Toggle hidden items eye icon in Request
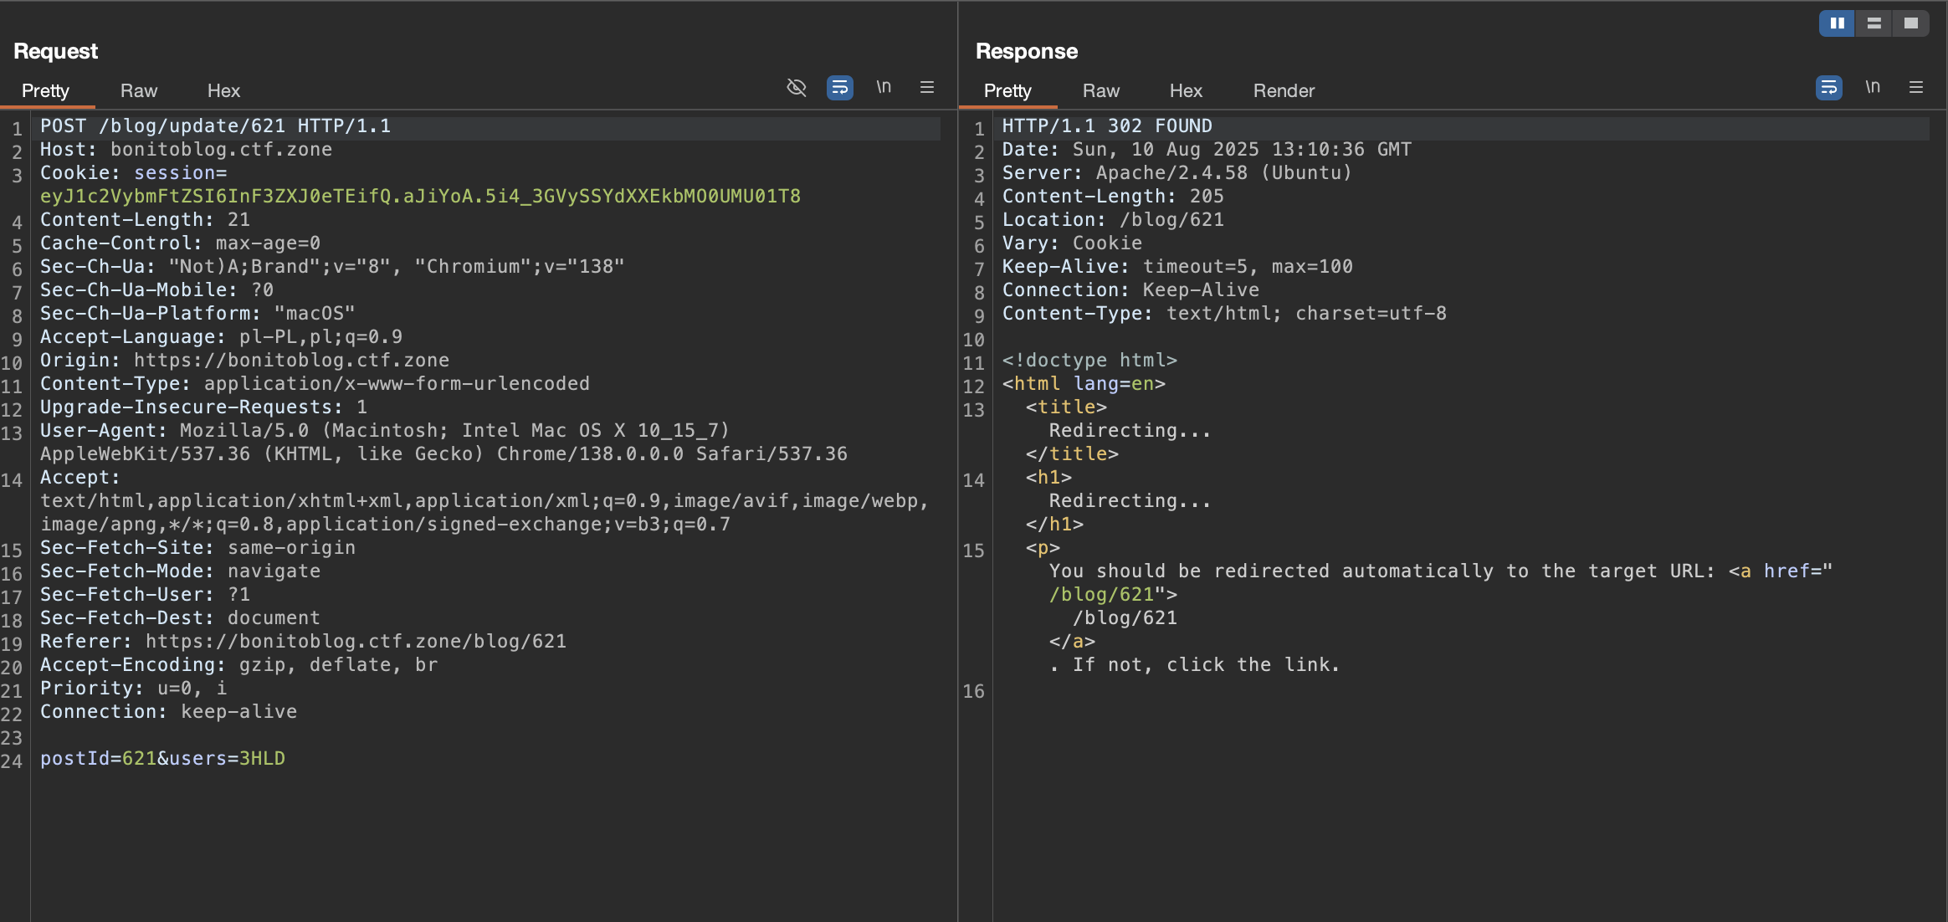 (797, 87)
